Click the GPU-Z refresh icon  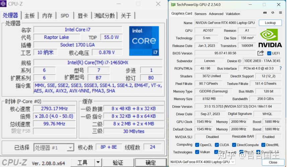[x=273, y=13]
